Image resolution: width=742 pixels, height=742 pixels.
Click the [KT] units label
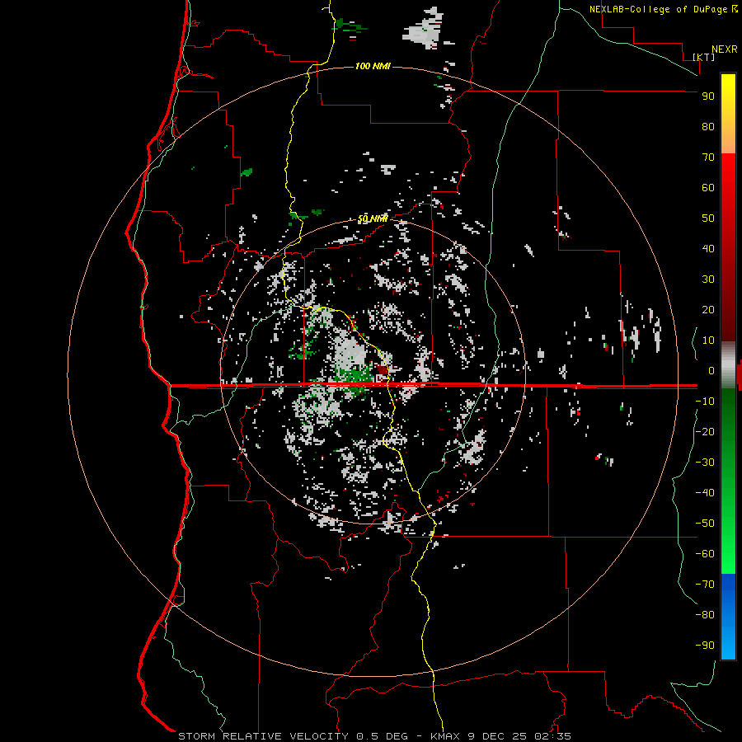point(704,57)
